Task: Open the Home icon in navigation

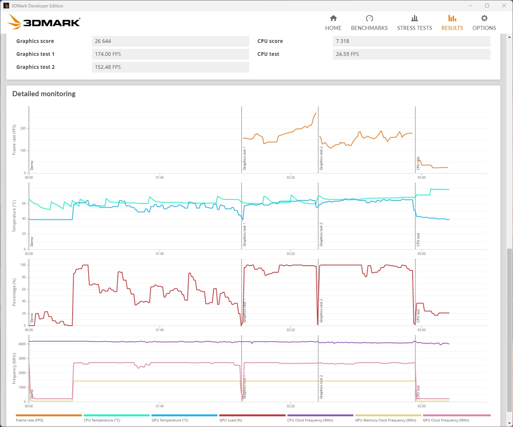Action: tap(333, 18)
